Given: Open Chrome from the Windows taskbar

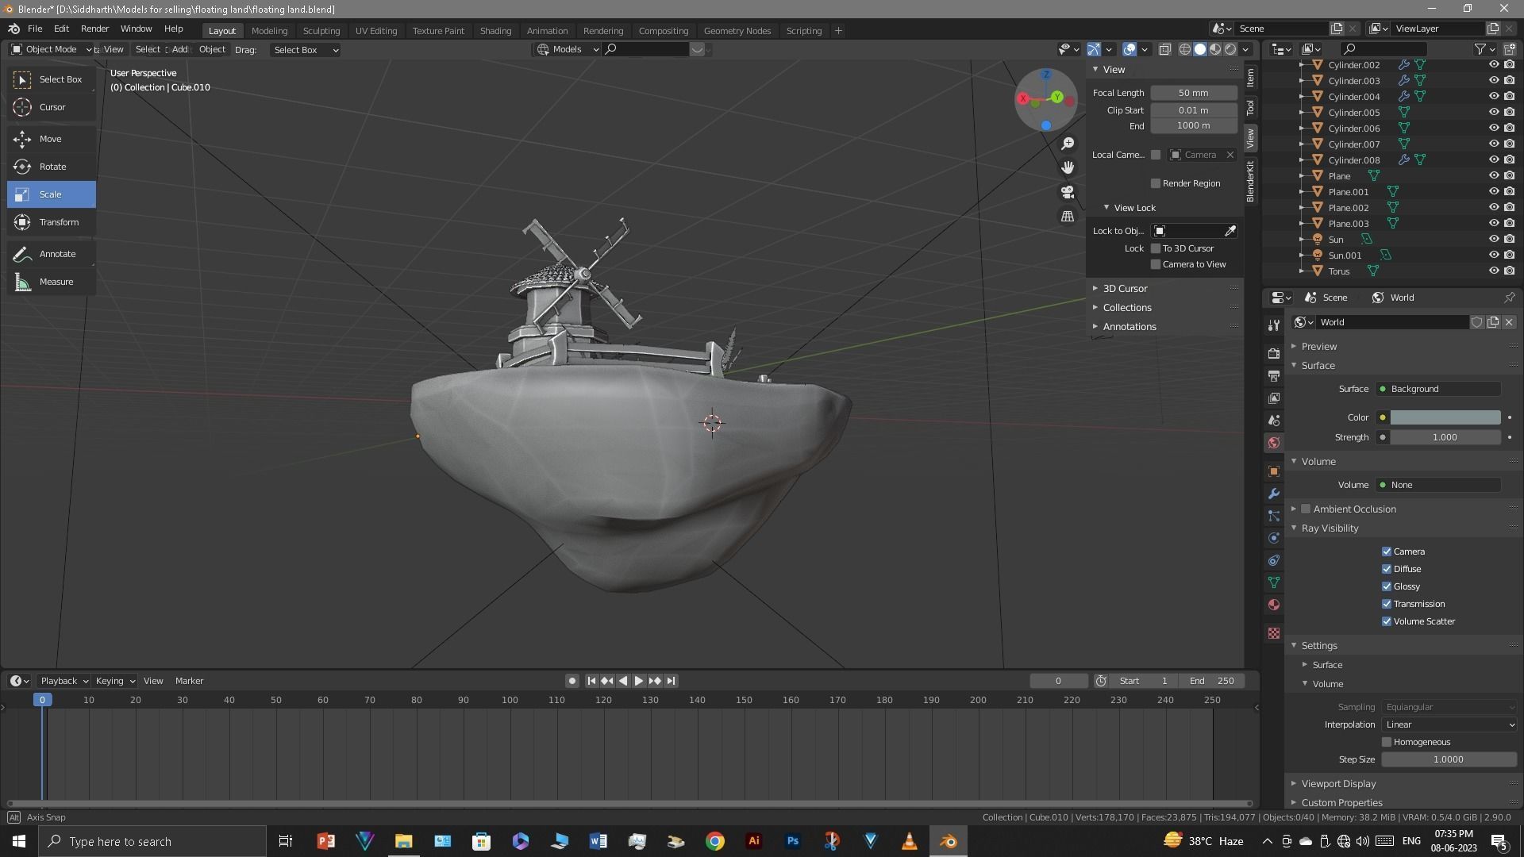Looking at the screenshot, I should pyautogui.click(x=715, y=841).
